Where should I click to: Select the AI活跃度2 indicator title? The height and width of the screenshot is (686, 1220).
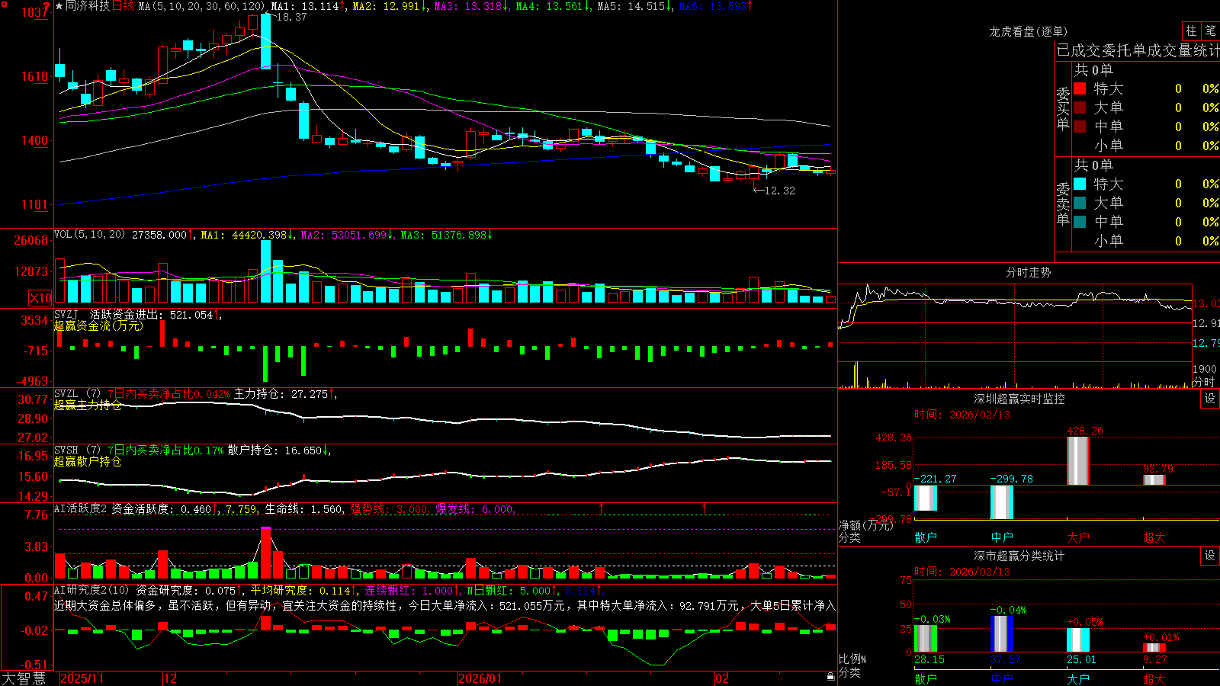(81, 508)
